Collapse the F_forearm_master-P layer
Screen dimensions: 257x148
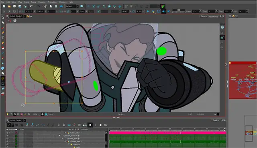pyautogui.click(x=60, y=136)
